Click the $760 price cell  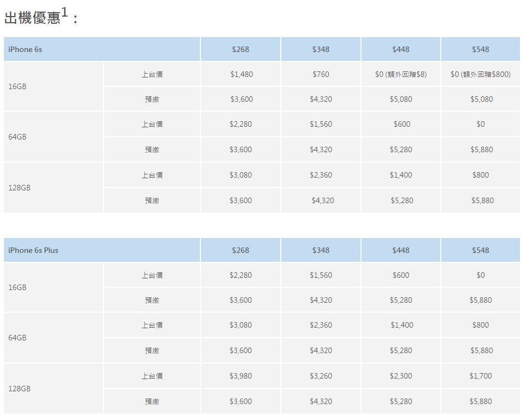pyautogui.click(x=321, y=74)
